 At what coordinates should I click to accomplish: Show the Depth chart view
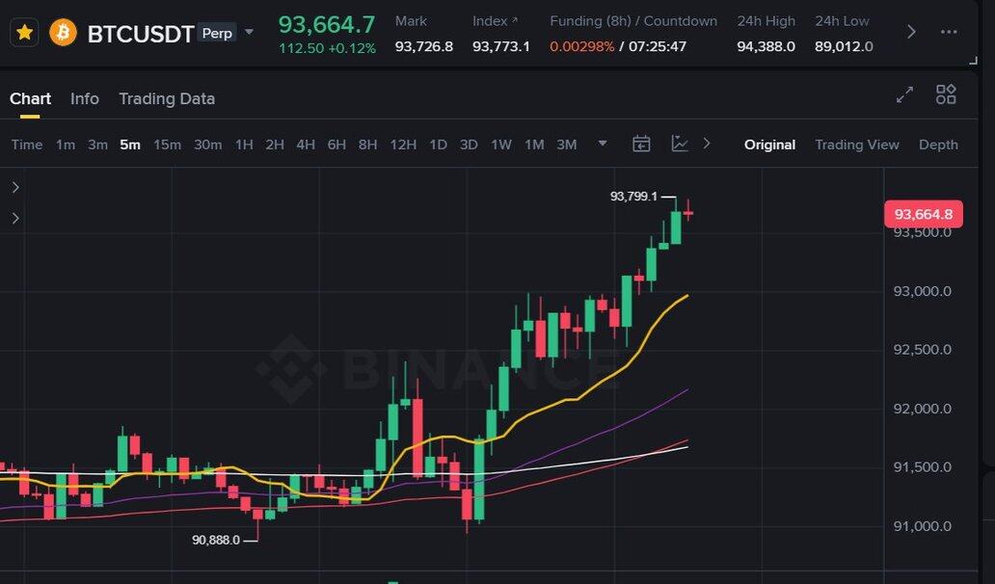click(938, 145)
